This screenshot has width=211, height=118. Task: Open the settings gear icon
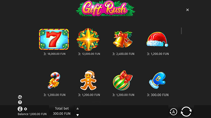[25, 109]
